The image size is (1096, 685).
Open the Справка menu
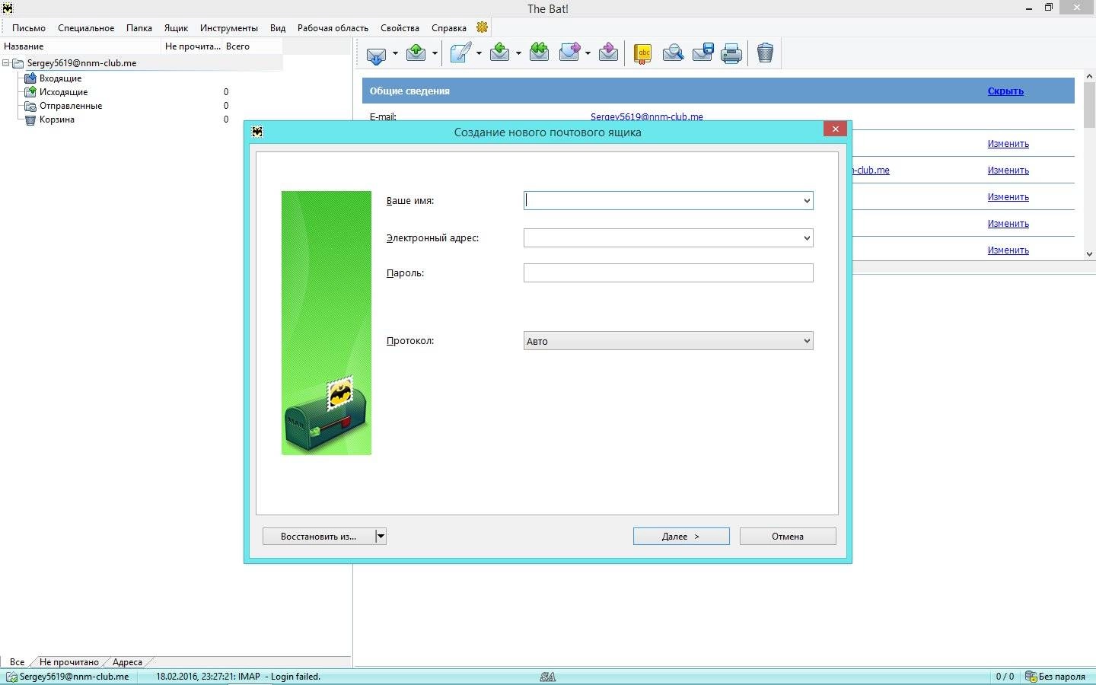(x=449, y=28)
